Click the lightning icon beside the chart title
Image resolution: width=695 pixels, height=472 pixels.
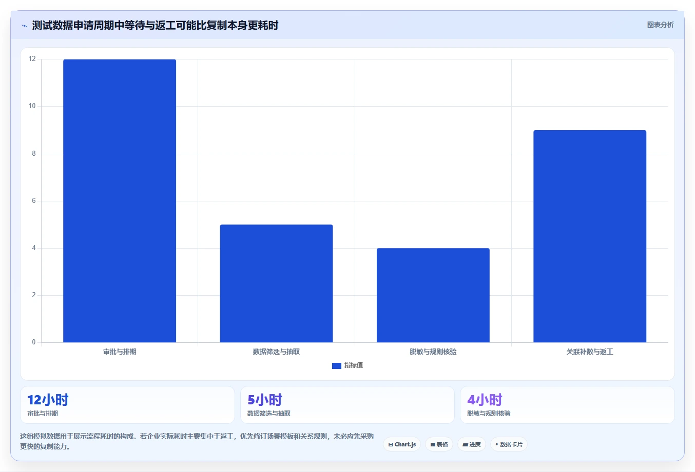point(24,26)
